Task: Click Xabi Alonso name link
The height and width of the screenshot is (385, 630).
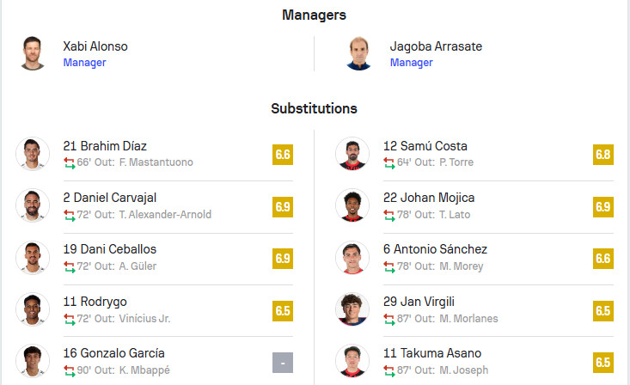Action: pyautogui.click(x=95, y=46)
